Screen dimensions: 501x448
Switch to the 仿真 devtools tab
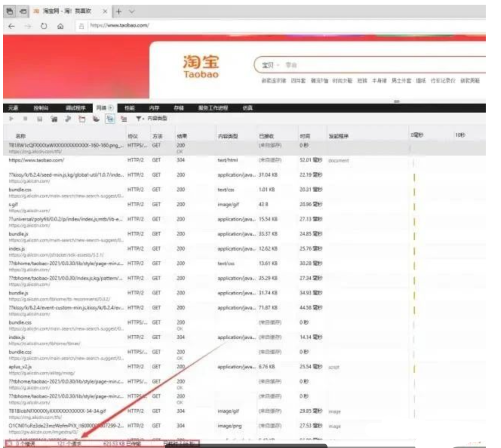[x=248, y=108]
